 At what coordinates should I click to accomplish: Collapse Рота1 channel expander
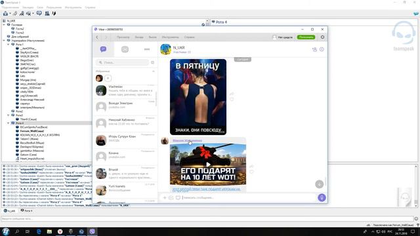pos(9,45)
